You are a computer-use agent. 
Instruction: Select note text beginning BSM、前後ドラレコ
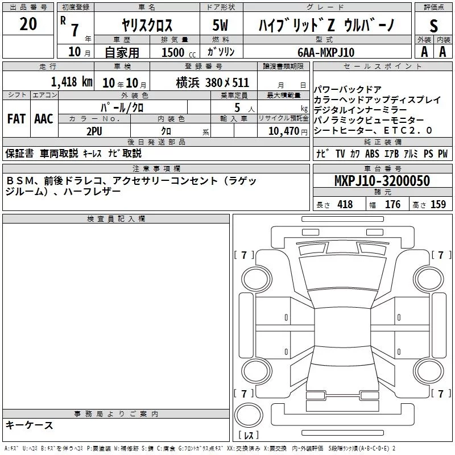(x=131, y=186)
